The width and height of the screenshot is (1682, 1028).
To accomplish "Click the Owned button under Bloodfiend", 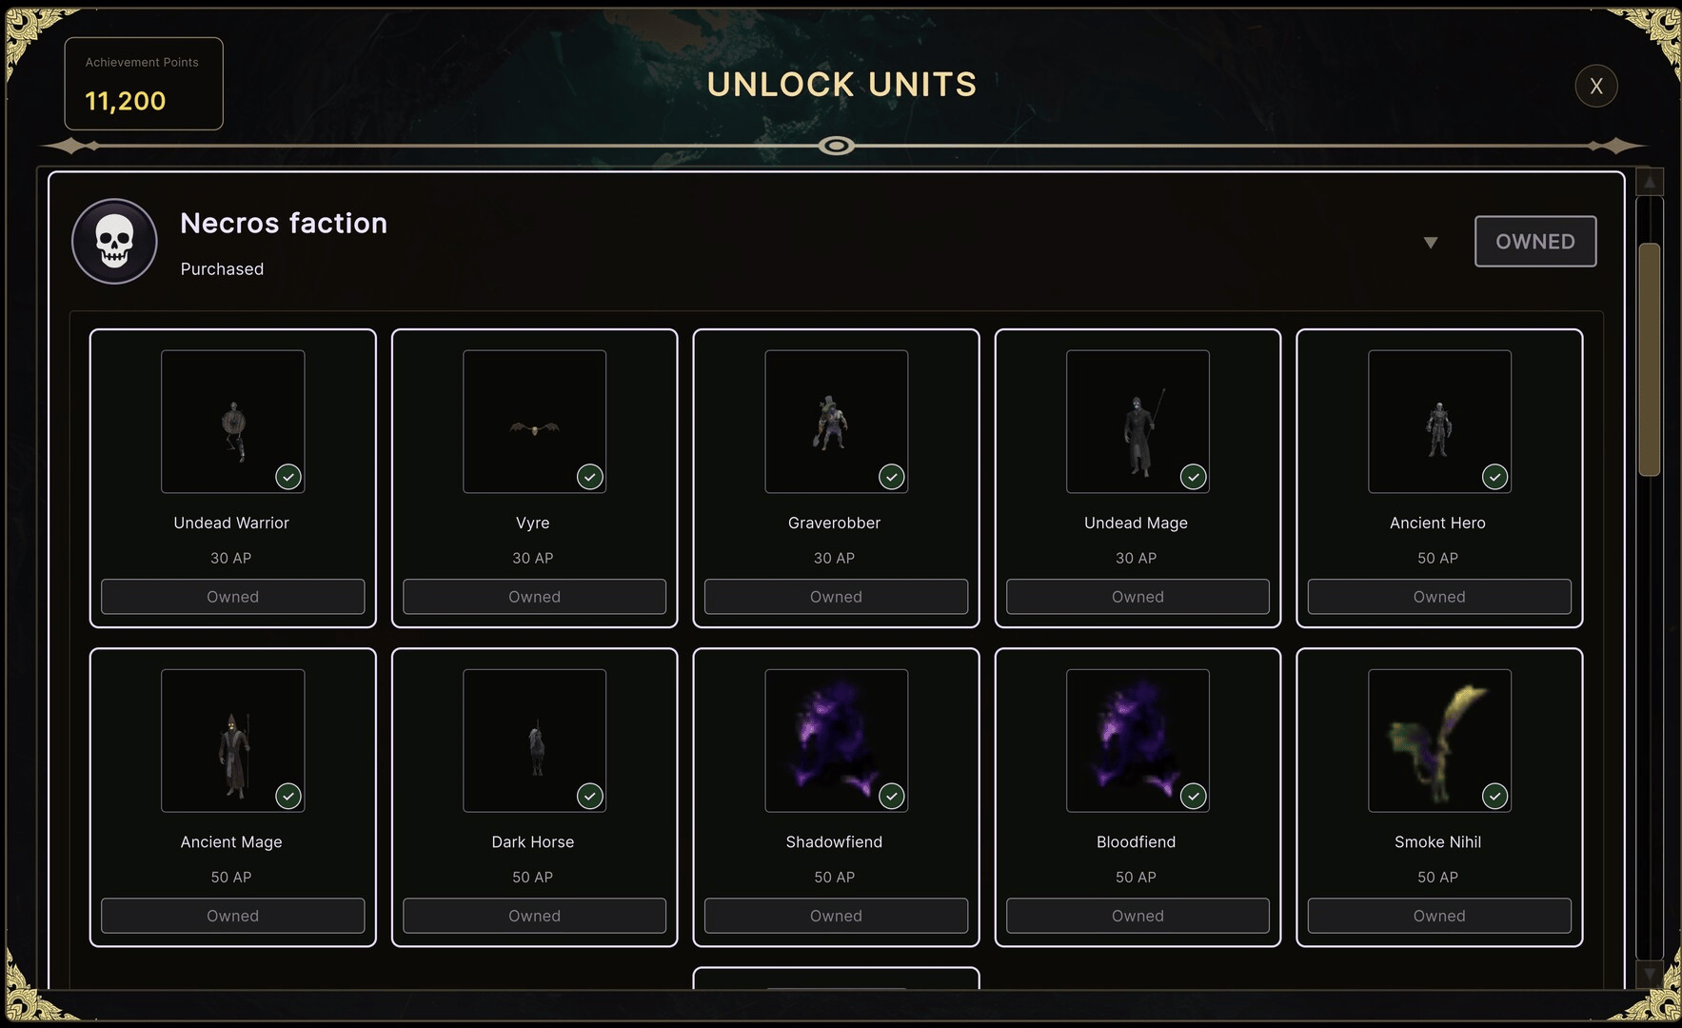I will tap(1138, 916).
